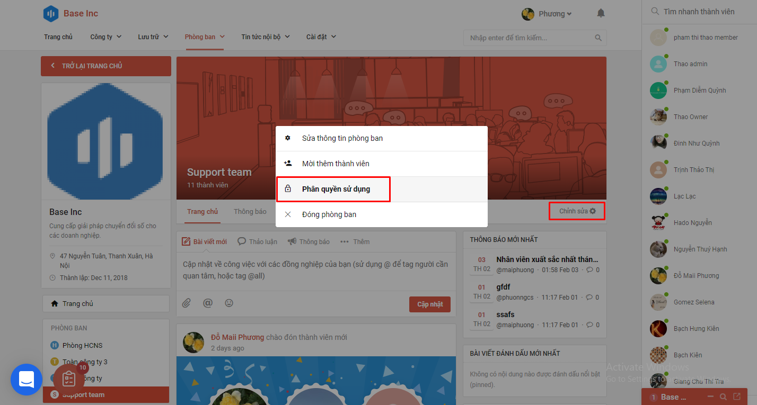Switch to the Trang chủ tab under banner
Screen dimensions: 757x405
pyautogui.click(x=203, y=212)
